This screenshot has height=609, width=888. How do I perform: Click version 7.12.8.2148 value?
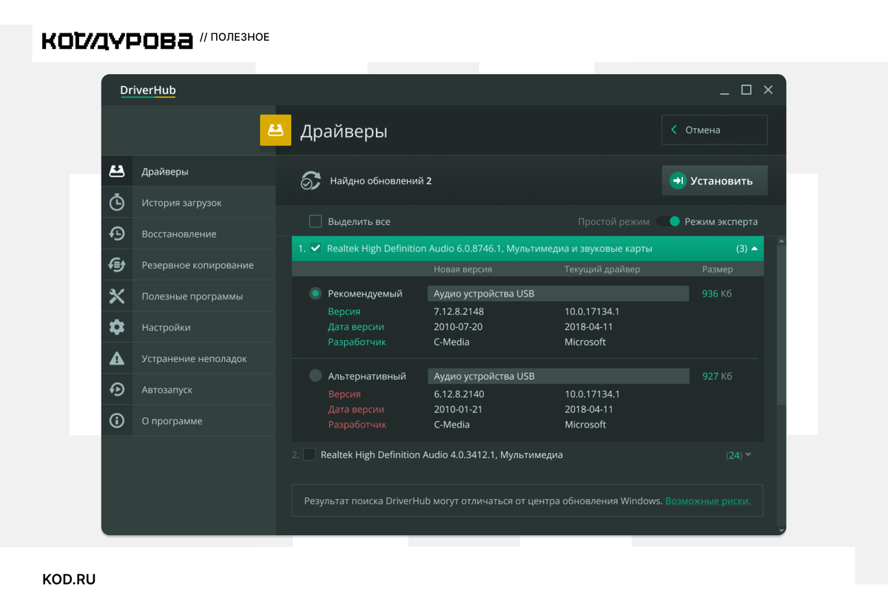coord(459,312)
